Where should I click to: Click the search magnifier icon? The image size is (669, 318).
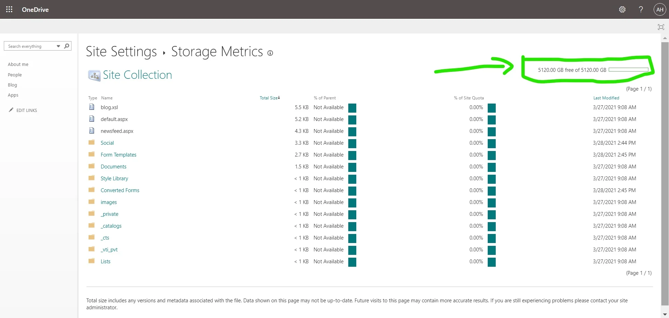tap(67, 46)
